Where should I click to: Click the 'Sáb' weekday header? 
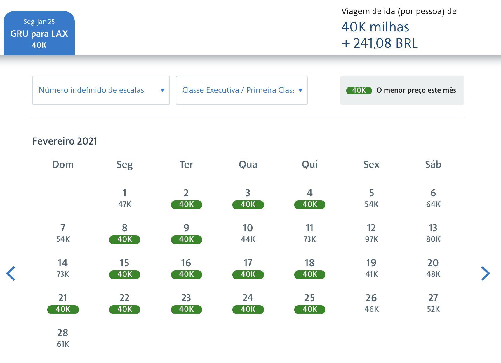pos(433,164)
